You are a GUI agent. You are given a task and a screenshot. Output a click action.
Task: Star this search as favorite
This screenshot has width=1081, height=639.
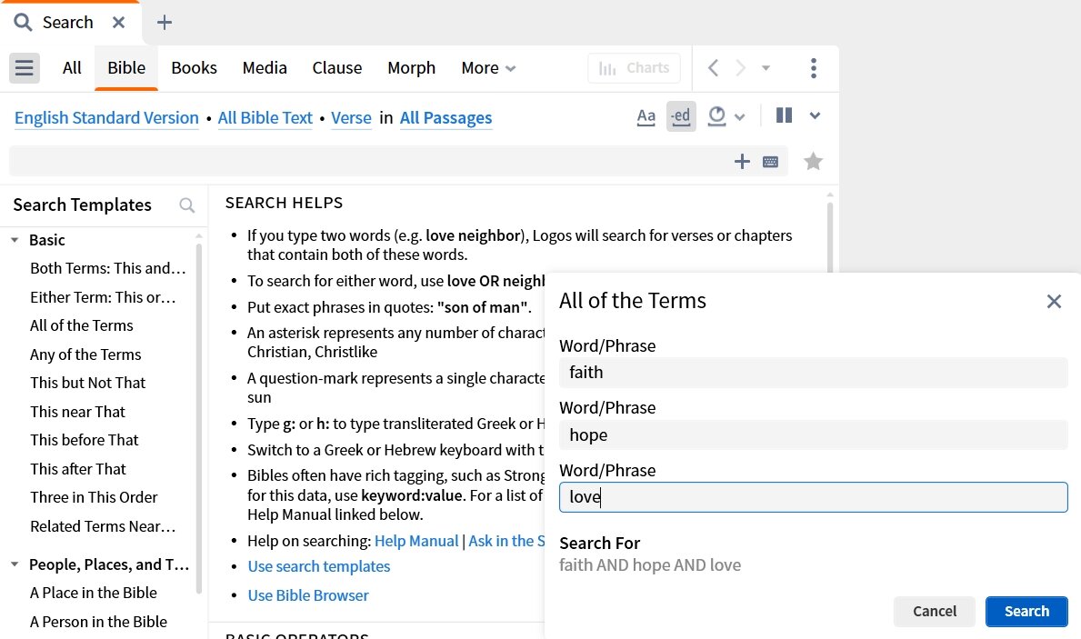pyautogui.click(x=814, y=161)
